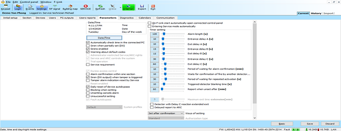Click the Save button

point(310,124)
